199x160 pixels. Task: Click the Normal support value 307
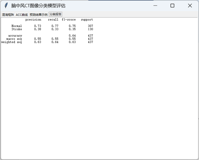tap(90, 26)
